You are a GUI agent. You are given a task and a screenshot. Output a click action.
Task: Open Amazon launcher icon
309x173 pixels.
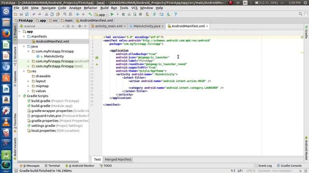(6, 100)
